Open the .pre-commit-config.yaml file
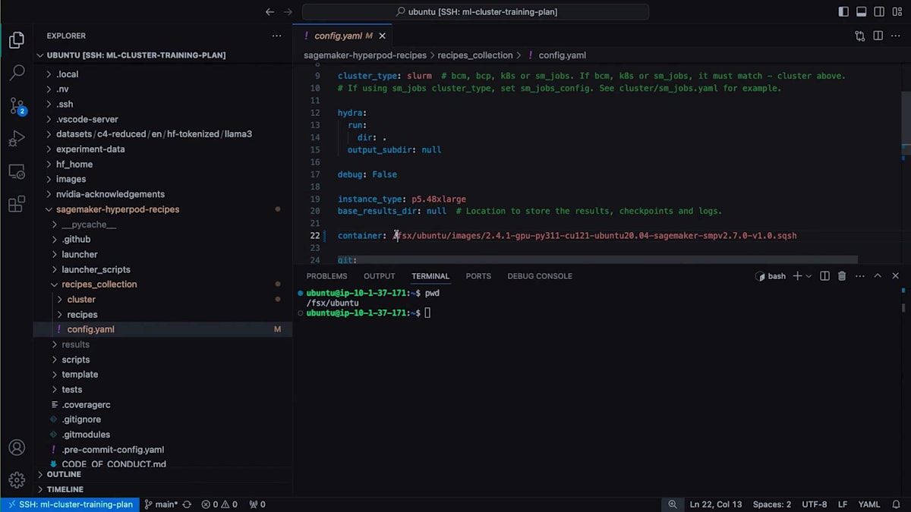Image resolution: width=911 pixels, height=512 pixels. click(x=112, y=450)
